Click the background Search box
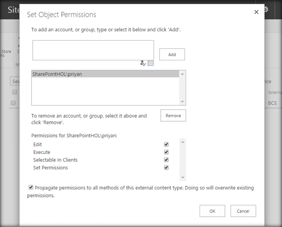This screenshot has height=227, width=282. [15, 81]
